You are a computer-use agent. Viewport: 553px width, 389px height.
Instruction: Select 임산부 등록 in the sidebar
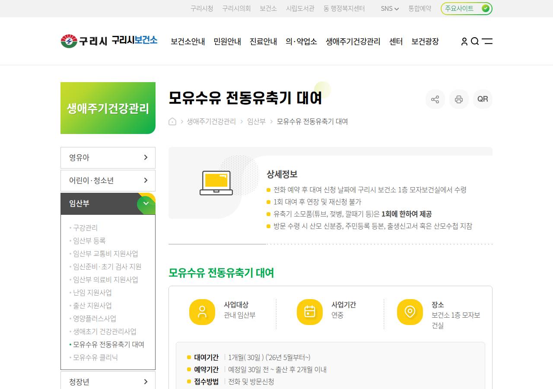tap(89, 241)
